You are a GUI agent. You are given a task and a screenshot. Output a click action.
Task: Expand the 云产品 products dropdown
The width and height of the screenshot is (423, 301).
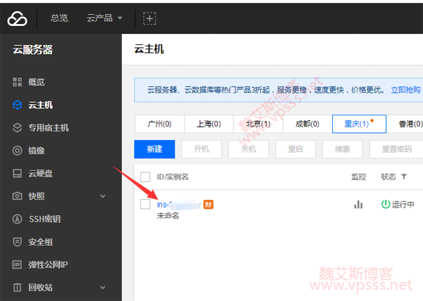[x=104, y=18]
